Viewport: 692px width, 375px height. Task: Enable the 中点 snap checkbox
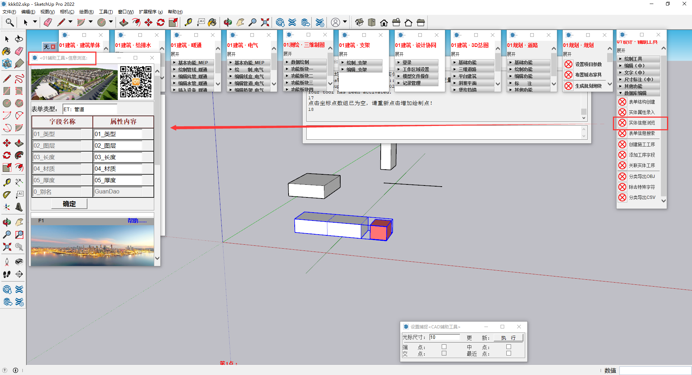[509, 347]
